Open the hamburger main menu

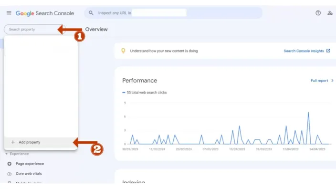click(x=9, y=13)
